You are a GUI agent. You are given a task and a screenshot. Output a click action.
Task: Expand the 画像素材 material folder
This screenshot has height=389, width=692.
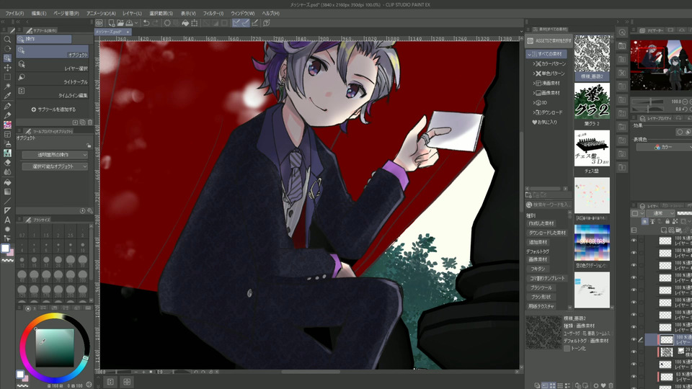pos(534,93)
